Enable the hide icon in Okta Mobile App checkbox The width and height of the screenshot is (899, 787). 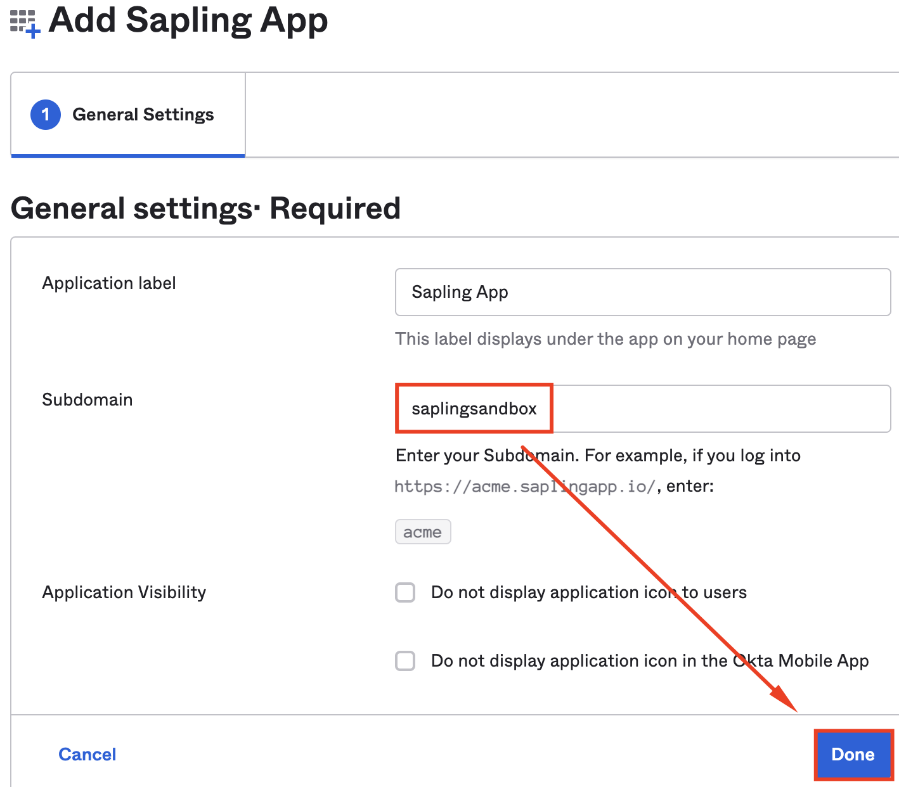click(x=405, y=661)
